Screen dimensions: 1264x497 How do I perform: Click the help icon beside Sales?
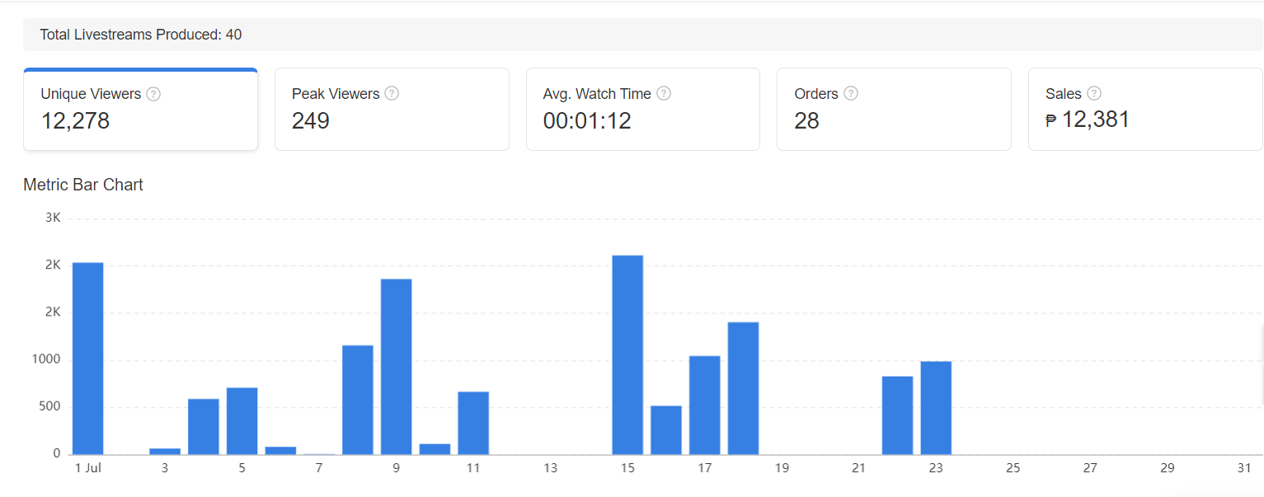click(x=1094, y=94)
